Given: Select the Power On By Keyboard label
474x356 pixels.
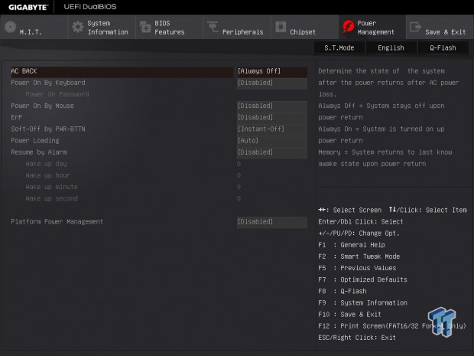Looking at the screenshot, I should (48, 83).
